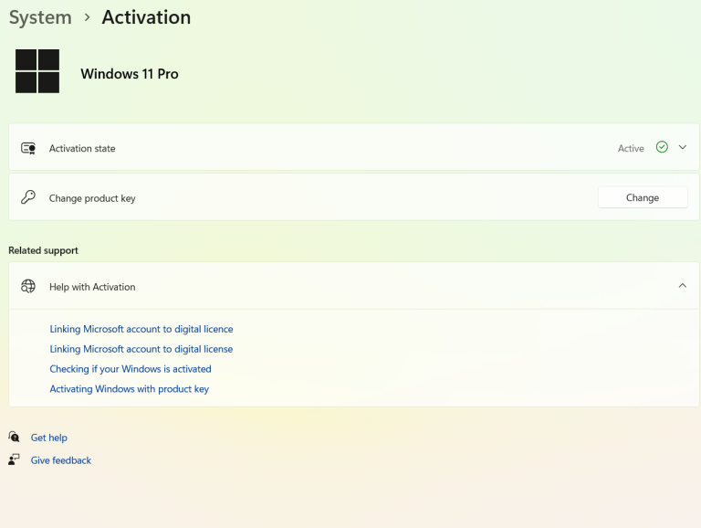Screen dimensions: 701x528
Task: Click the Activation state certificate icon
Action: click(x=28, y=148)
